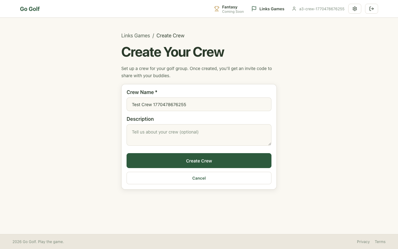This screenshot has height=249, width=398.
Task: Select the Links Games nav text
Action: [x=272, y=9]
